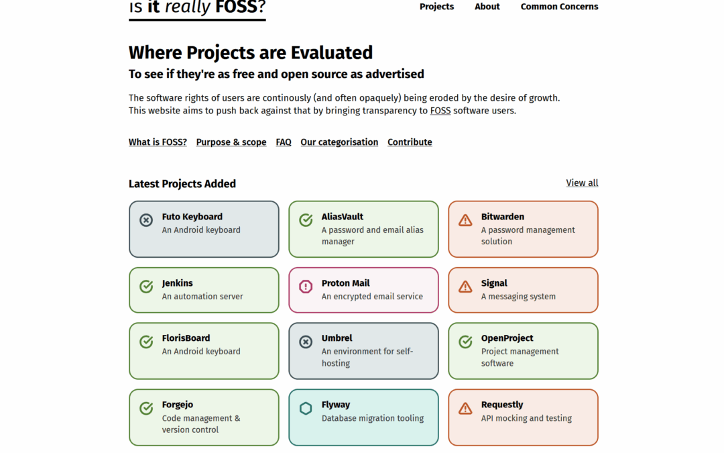724x453 pixels.
Task: Click 'A messaging system' description text
Action: click(x=518, y=297)
